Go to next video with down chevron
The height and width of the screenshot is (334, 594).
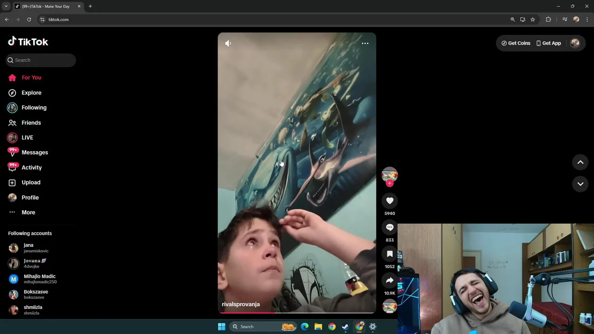pos(580,184)
